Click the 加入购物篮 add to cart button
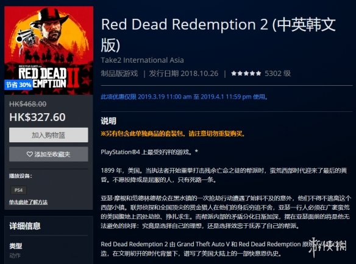This screenshot has width=356, height=264. tap(49, 135)
